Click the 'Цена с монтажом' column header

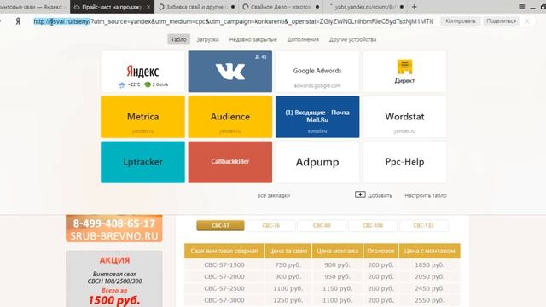click(x=430, y=251)
